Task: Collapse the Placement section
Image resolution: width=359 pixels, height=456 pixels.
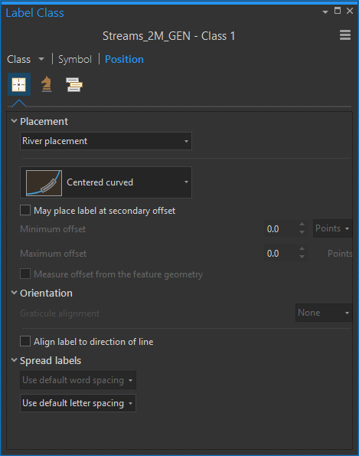Action: click(x=14, y=121)
